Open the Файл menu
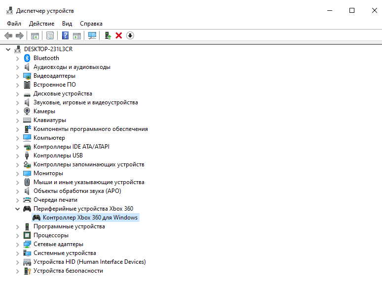Image resolution: width=382 pixels, height=283 pixels. point(14,24)
